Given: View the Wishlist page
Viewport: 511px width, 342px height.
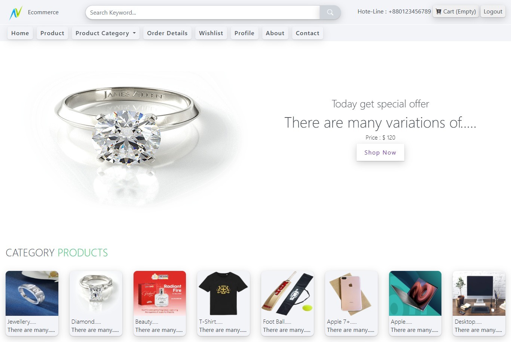Looking at the screenshot, I should 211,33.
